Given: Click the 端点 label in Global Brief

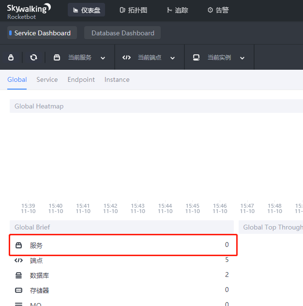Looking at the screenshot, I should coord(36,260).
